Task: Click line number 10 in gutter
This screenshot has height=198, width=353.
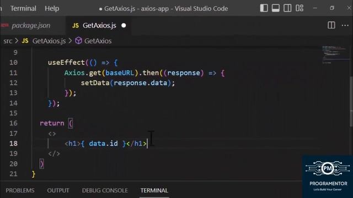Action: [x=13, y=62]
